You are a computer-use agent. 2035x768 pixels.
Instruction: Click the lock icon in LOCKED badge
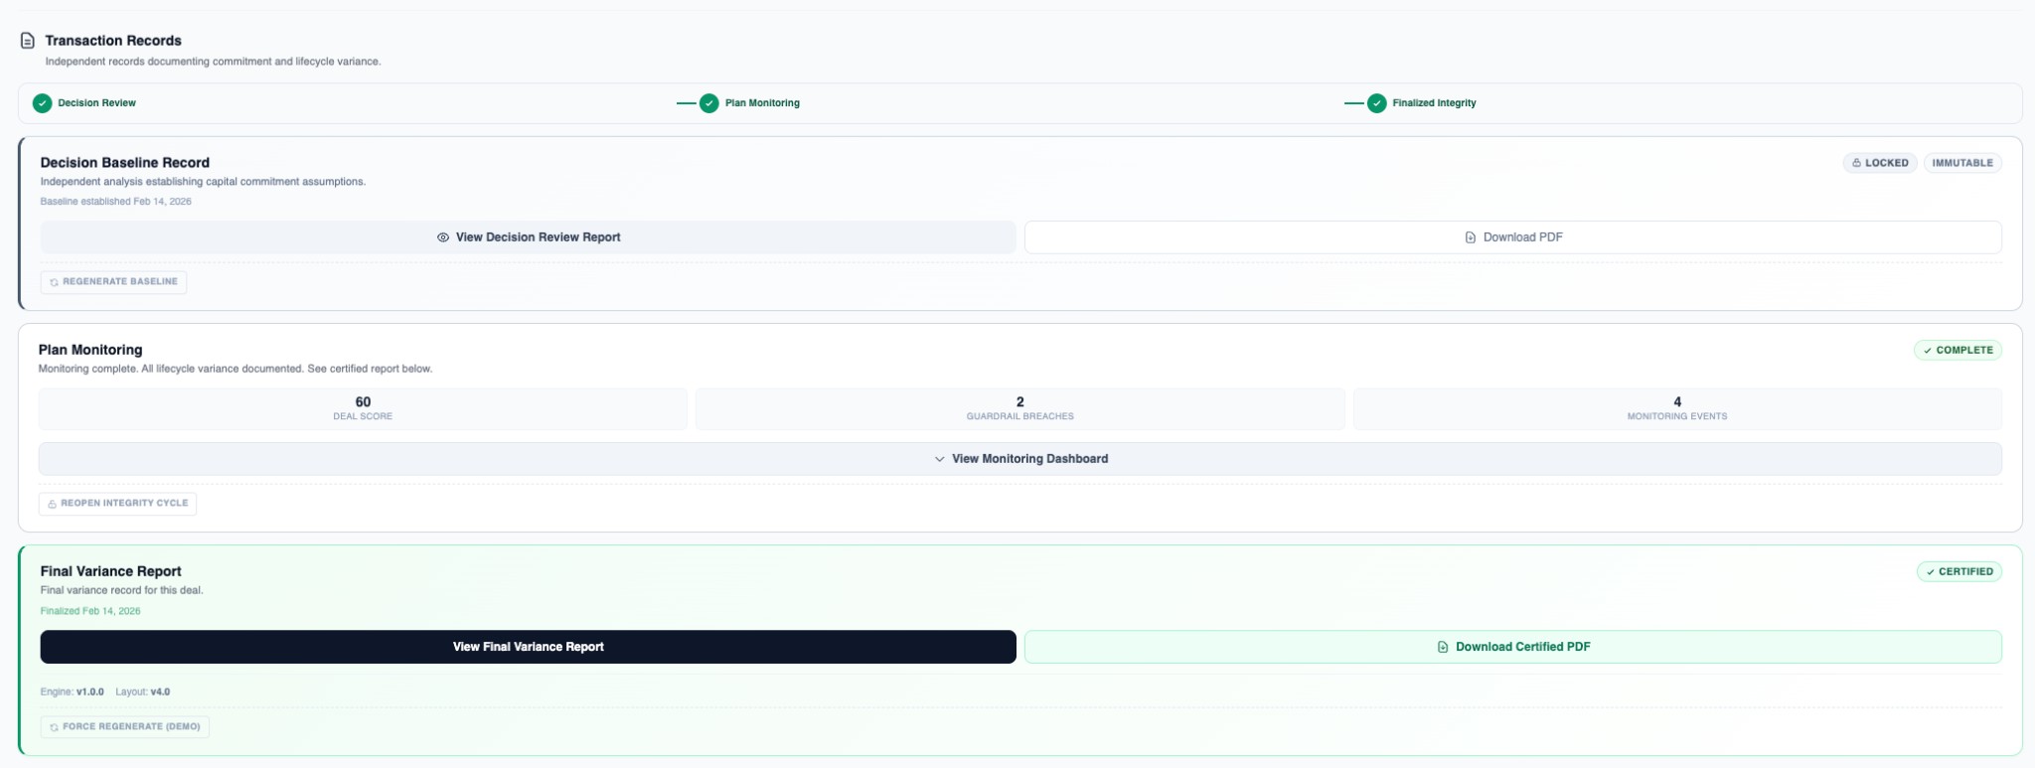pos(1856,163)
